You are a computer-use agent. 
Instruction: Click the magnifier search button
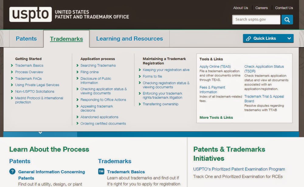point(287,19)
